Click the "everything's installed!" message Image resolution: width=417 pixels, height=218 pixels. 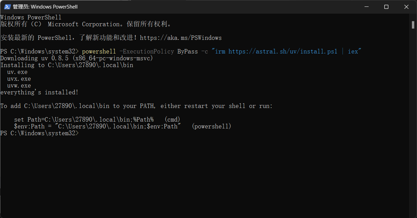39,92
